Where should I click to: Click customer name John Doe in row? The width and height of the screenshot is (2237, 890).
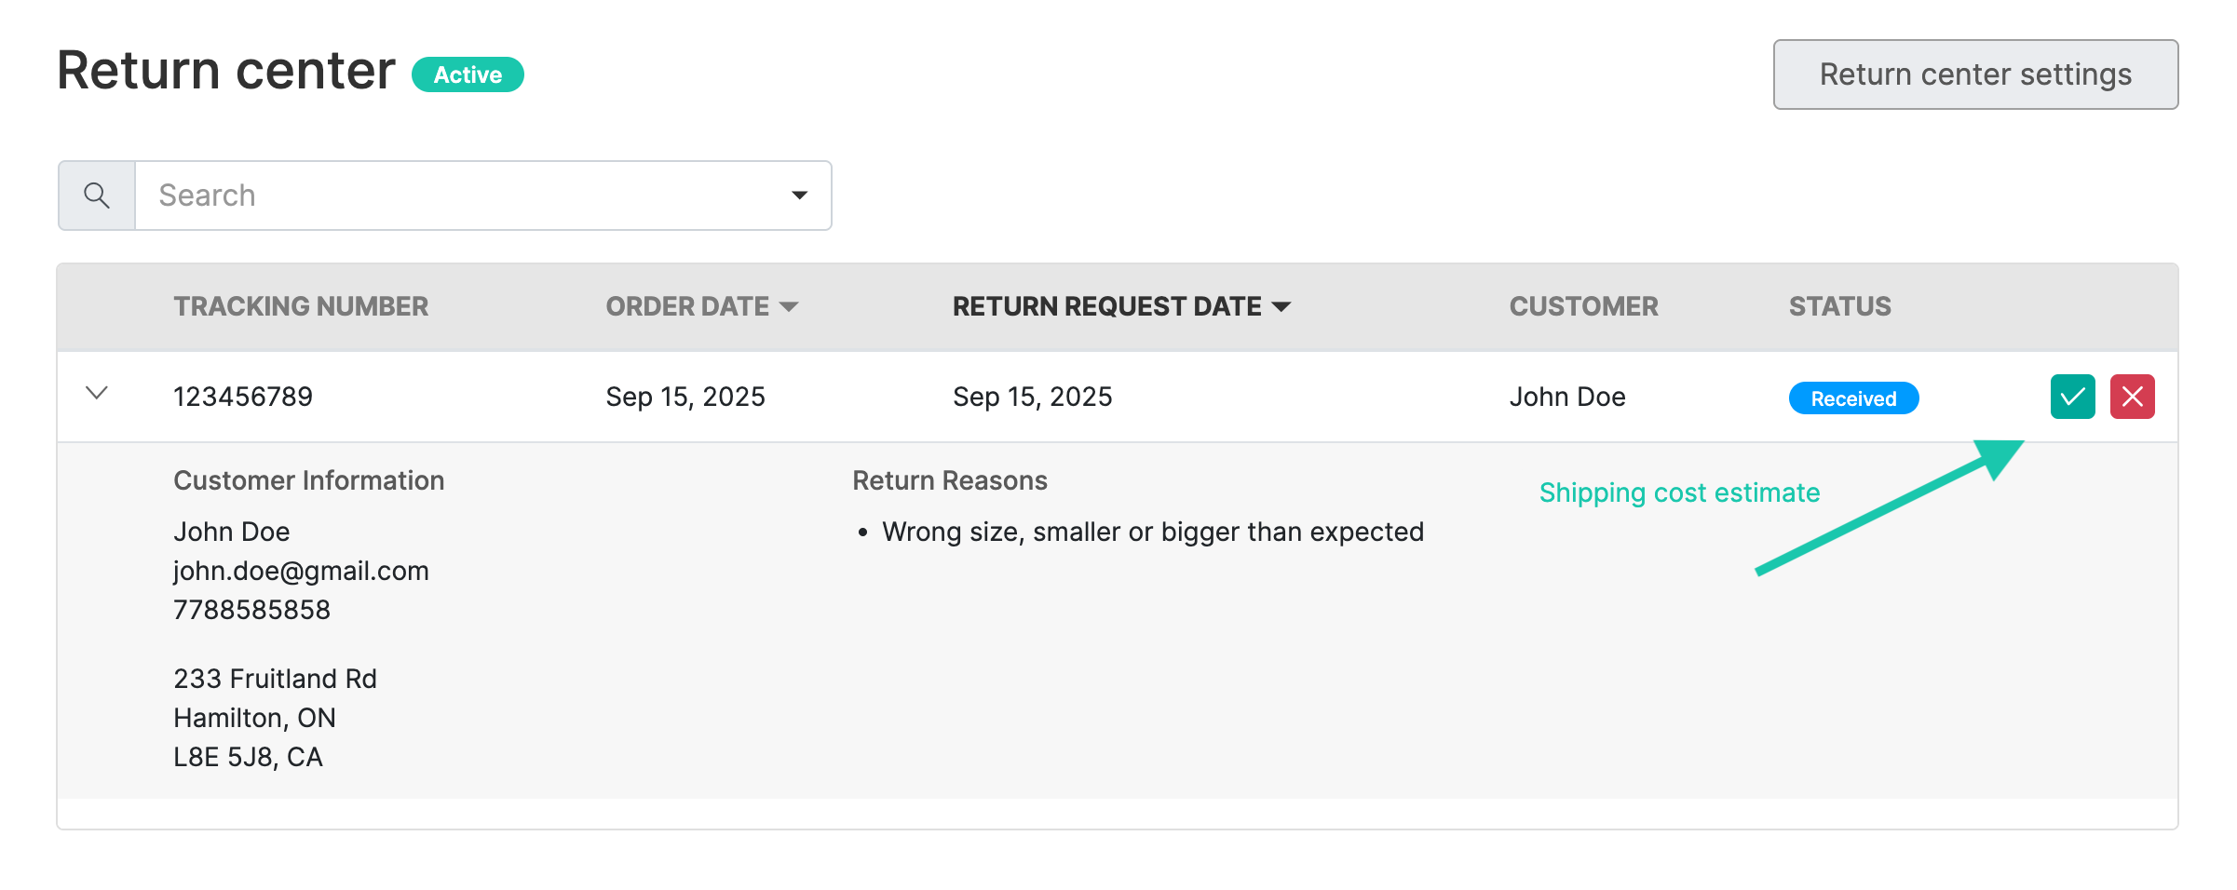[x=1567, y=397]
